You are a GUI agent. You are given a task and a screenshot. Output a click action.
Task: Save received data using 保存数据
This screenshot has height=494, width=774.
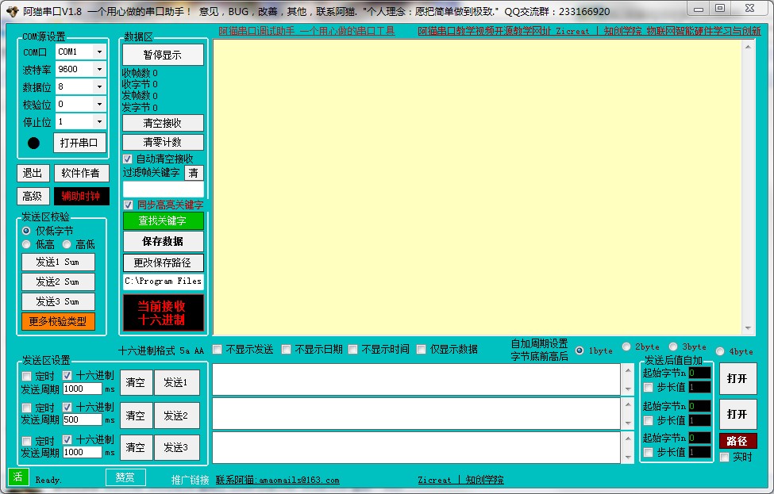tap(163, 241)
